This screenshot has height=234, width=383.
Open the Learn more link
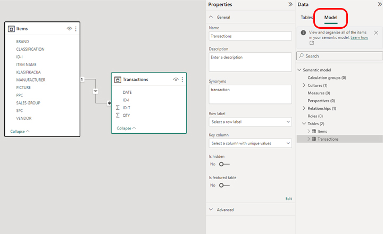pyautogui.click(x=359, y=38)
